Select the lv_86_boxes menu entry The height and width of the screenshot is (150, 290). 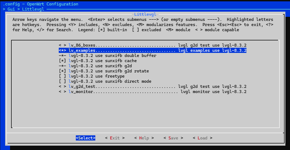click(153, 45)
